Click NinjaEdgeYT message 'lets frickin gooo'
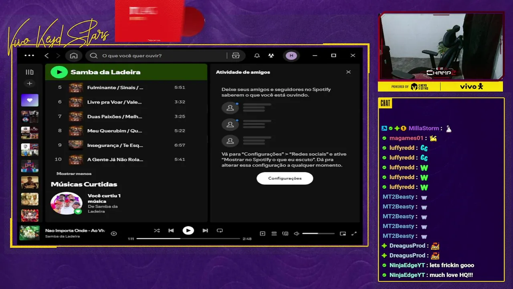513x289 pixels. click(x=452, y=265)
